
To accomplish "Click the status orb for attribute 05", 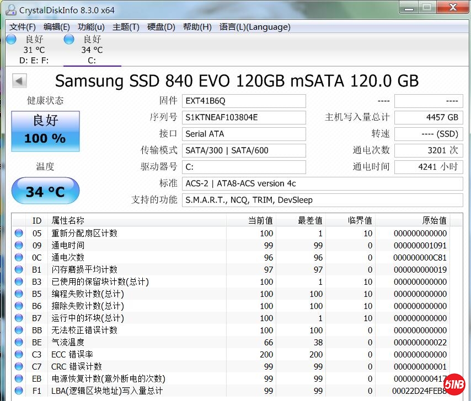I will coord(19,234).
